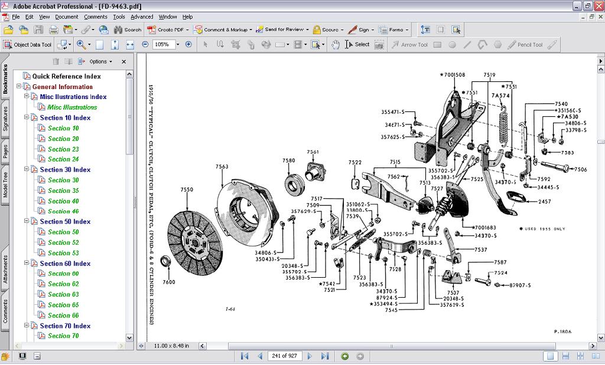Screen dimensions: 605x365
Task: Collapse the Section 30 Index bookmark
Action: tap(27, 170)
